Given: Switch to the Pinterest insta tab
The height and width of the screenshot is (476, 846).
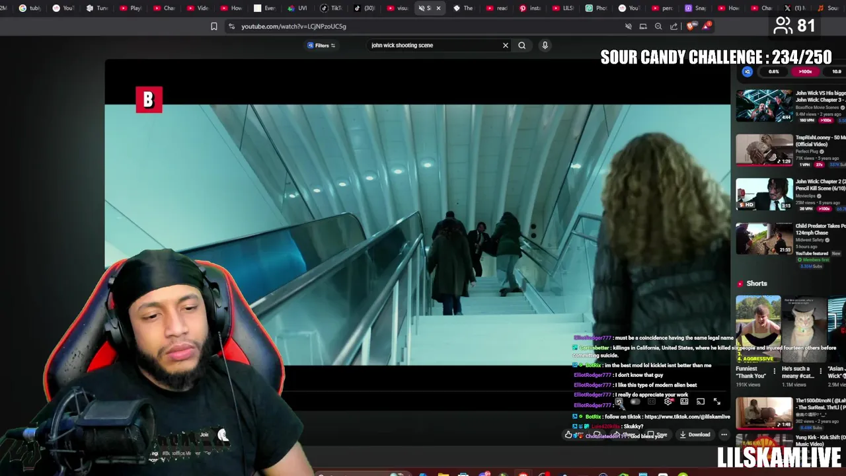Looking at the screenshot, I should (531, 8).
